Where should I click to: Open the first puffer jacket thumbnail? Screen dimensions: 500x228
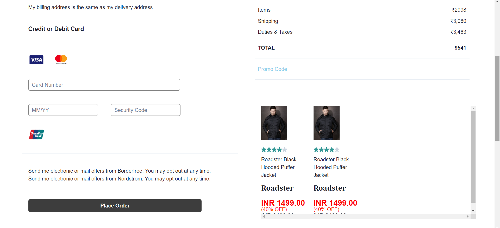click(274, 123)
